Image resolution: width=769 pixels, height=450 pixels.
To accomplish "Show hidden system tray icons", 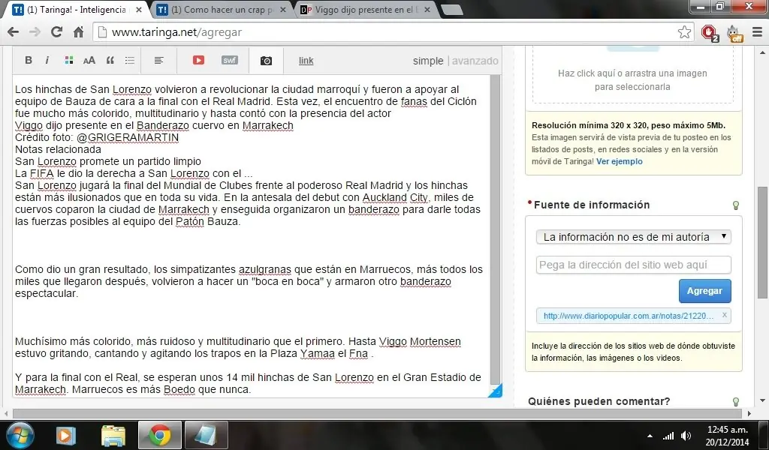I will coord(650,436).
